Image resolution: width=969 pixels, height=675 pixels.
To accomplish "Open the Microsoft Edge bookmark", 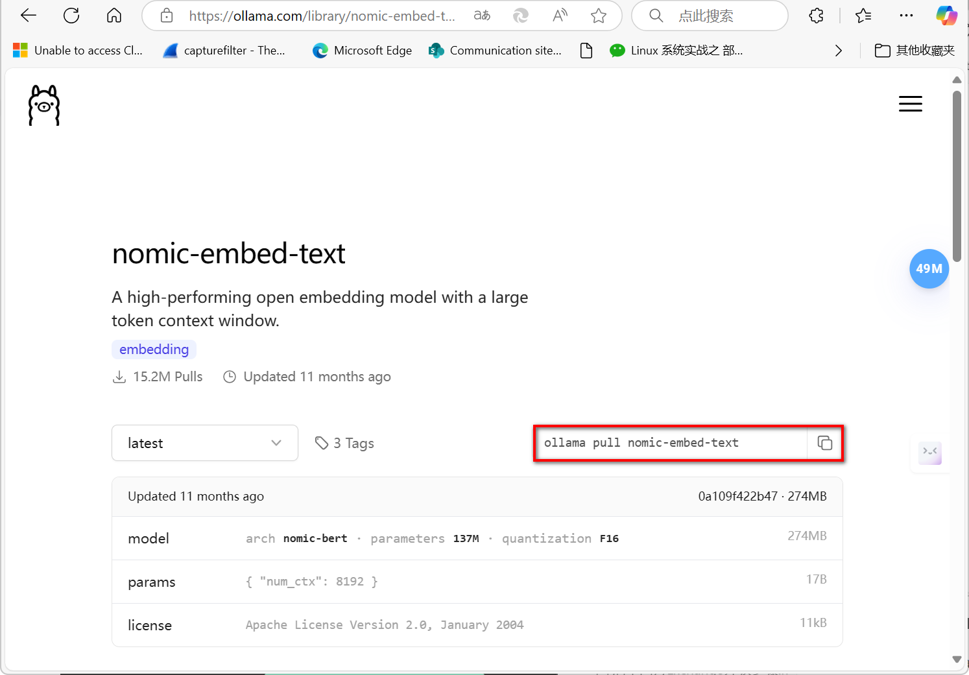I will [x=362, y=51].
